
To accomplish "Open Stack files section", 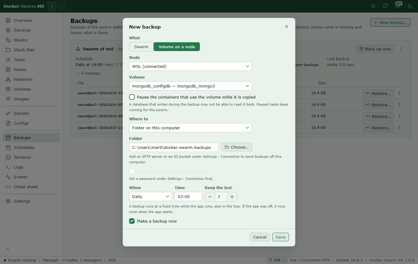I will [x=31, y=50].
